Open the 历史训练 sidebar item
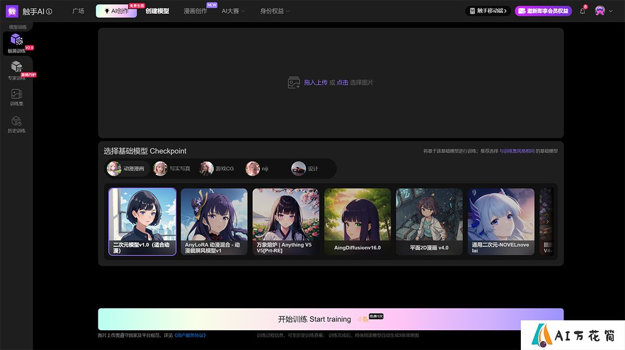 [17, 124]
